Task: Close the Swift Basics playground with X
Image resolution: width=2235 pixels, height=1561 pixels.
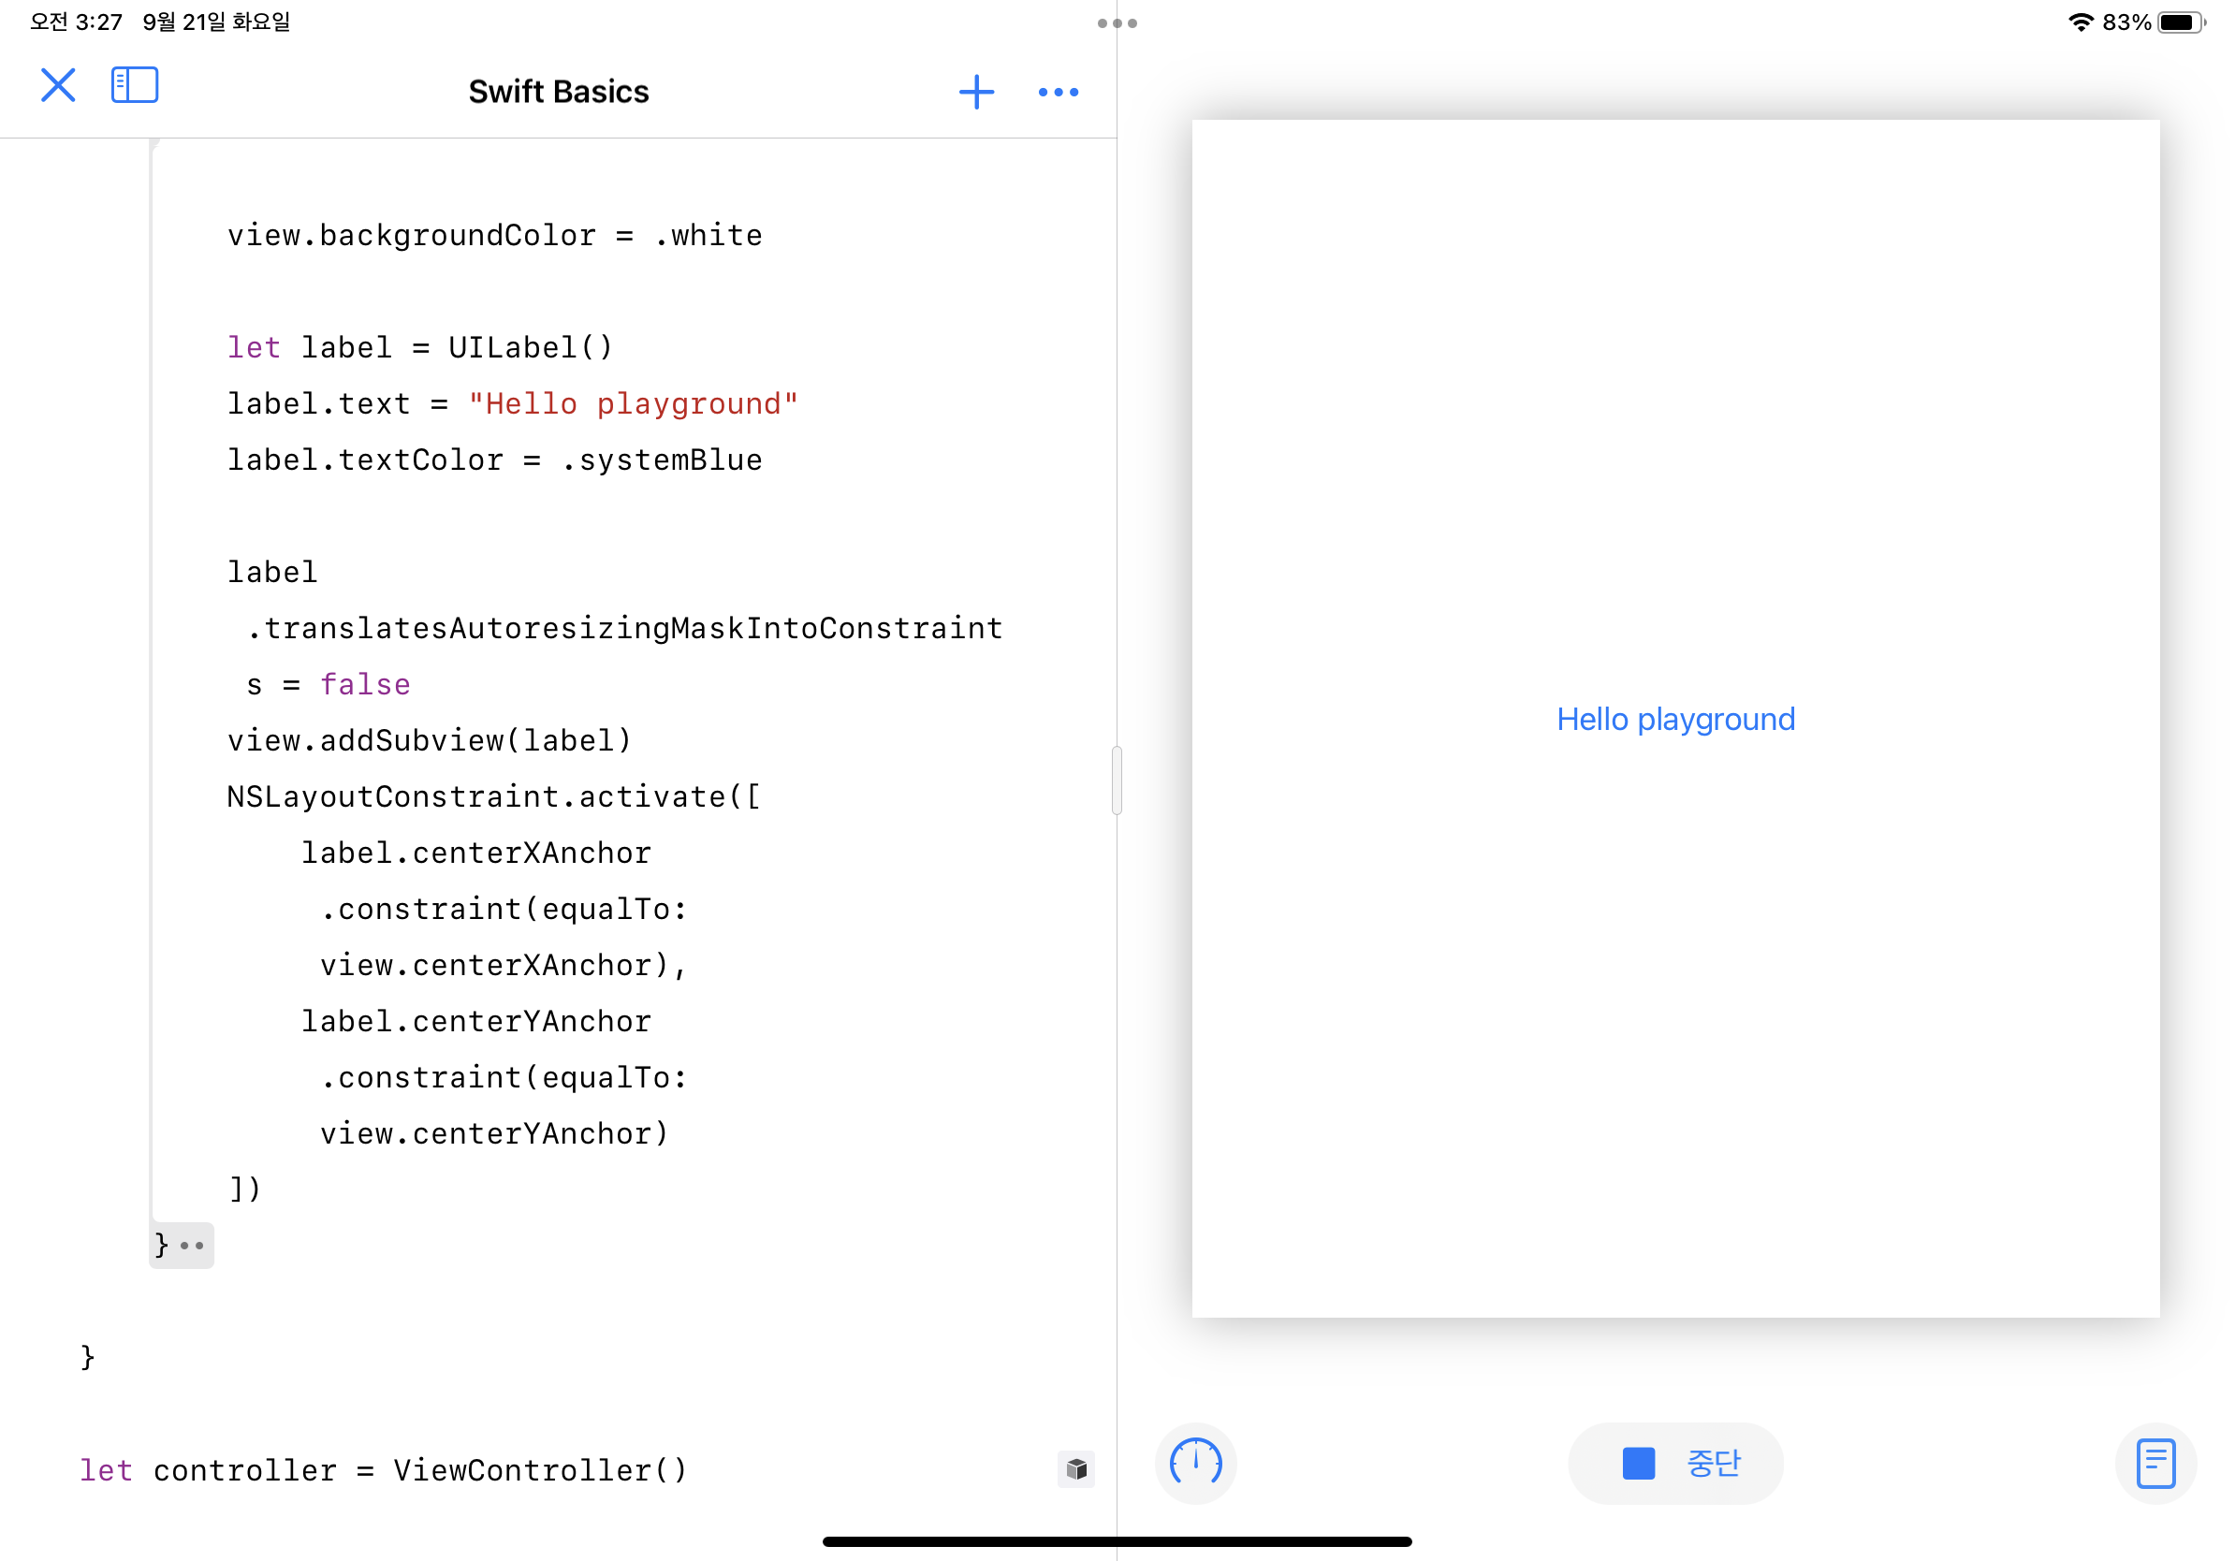Action: click(x=57, y=86)
